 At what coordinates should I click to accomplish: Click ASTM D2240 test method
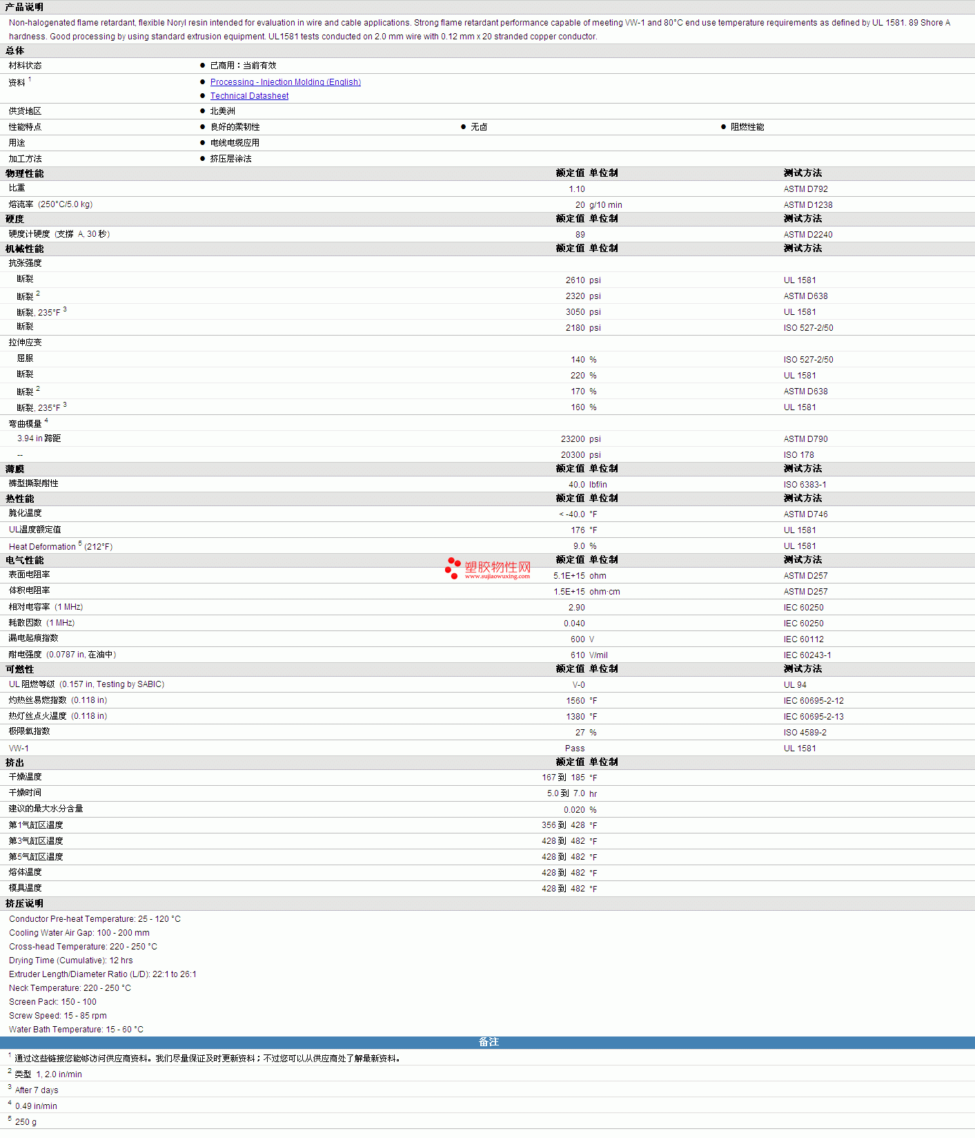(808, 235)
